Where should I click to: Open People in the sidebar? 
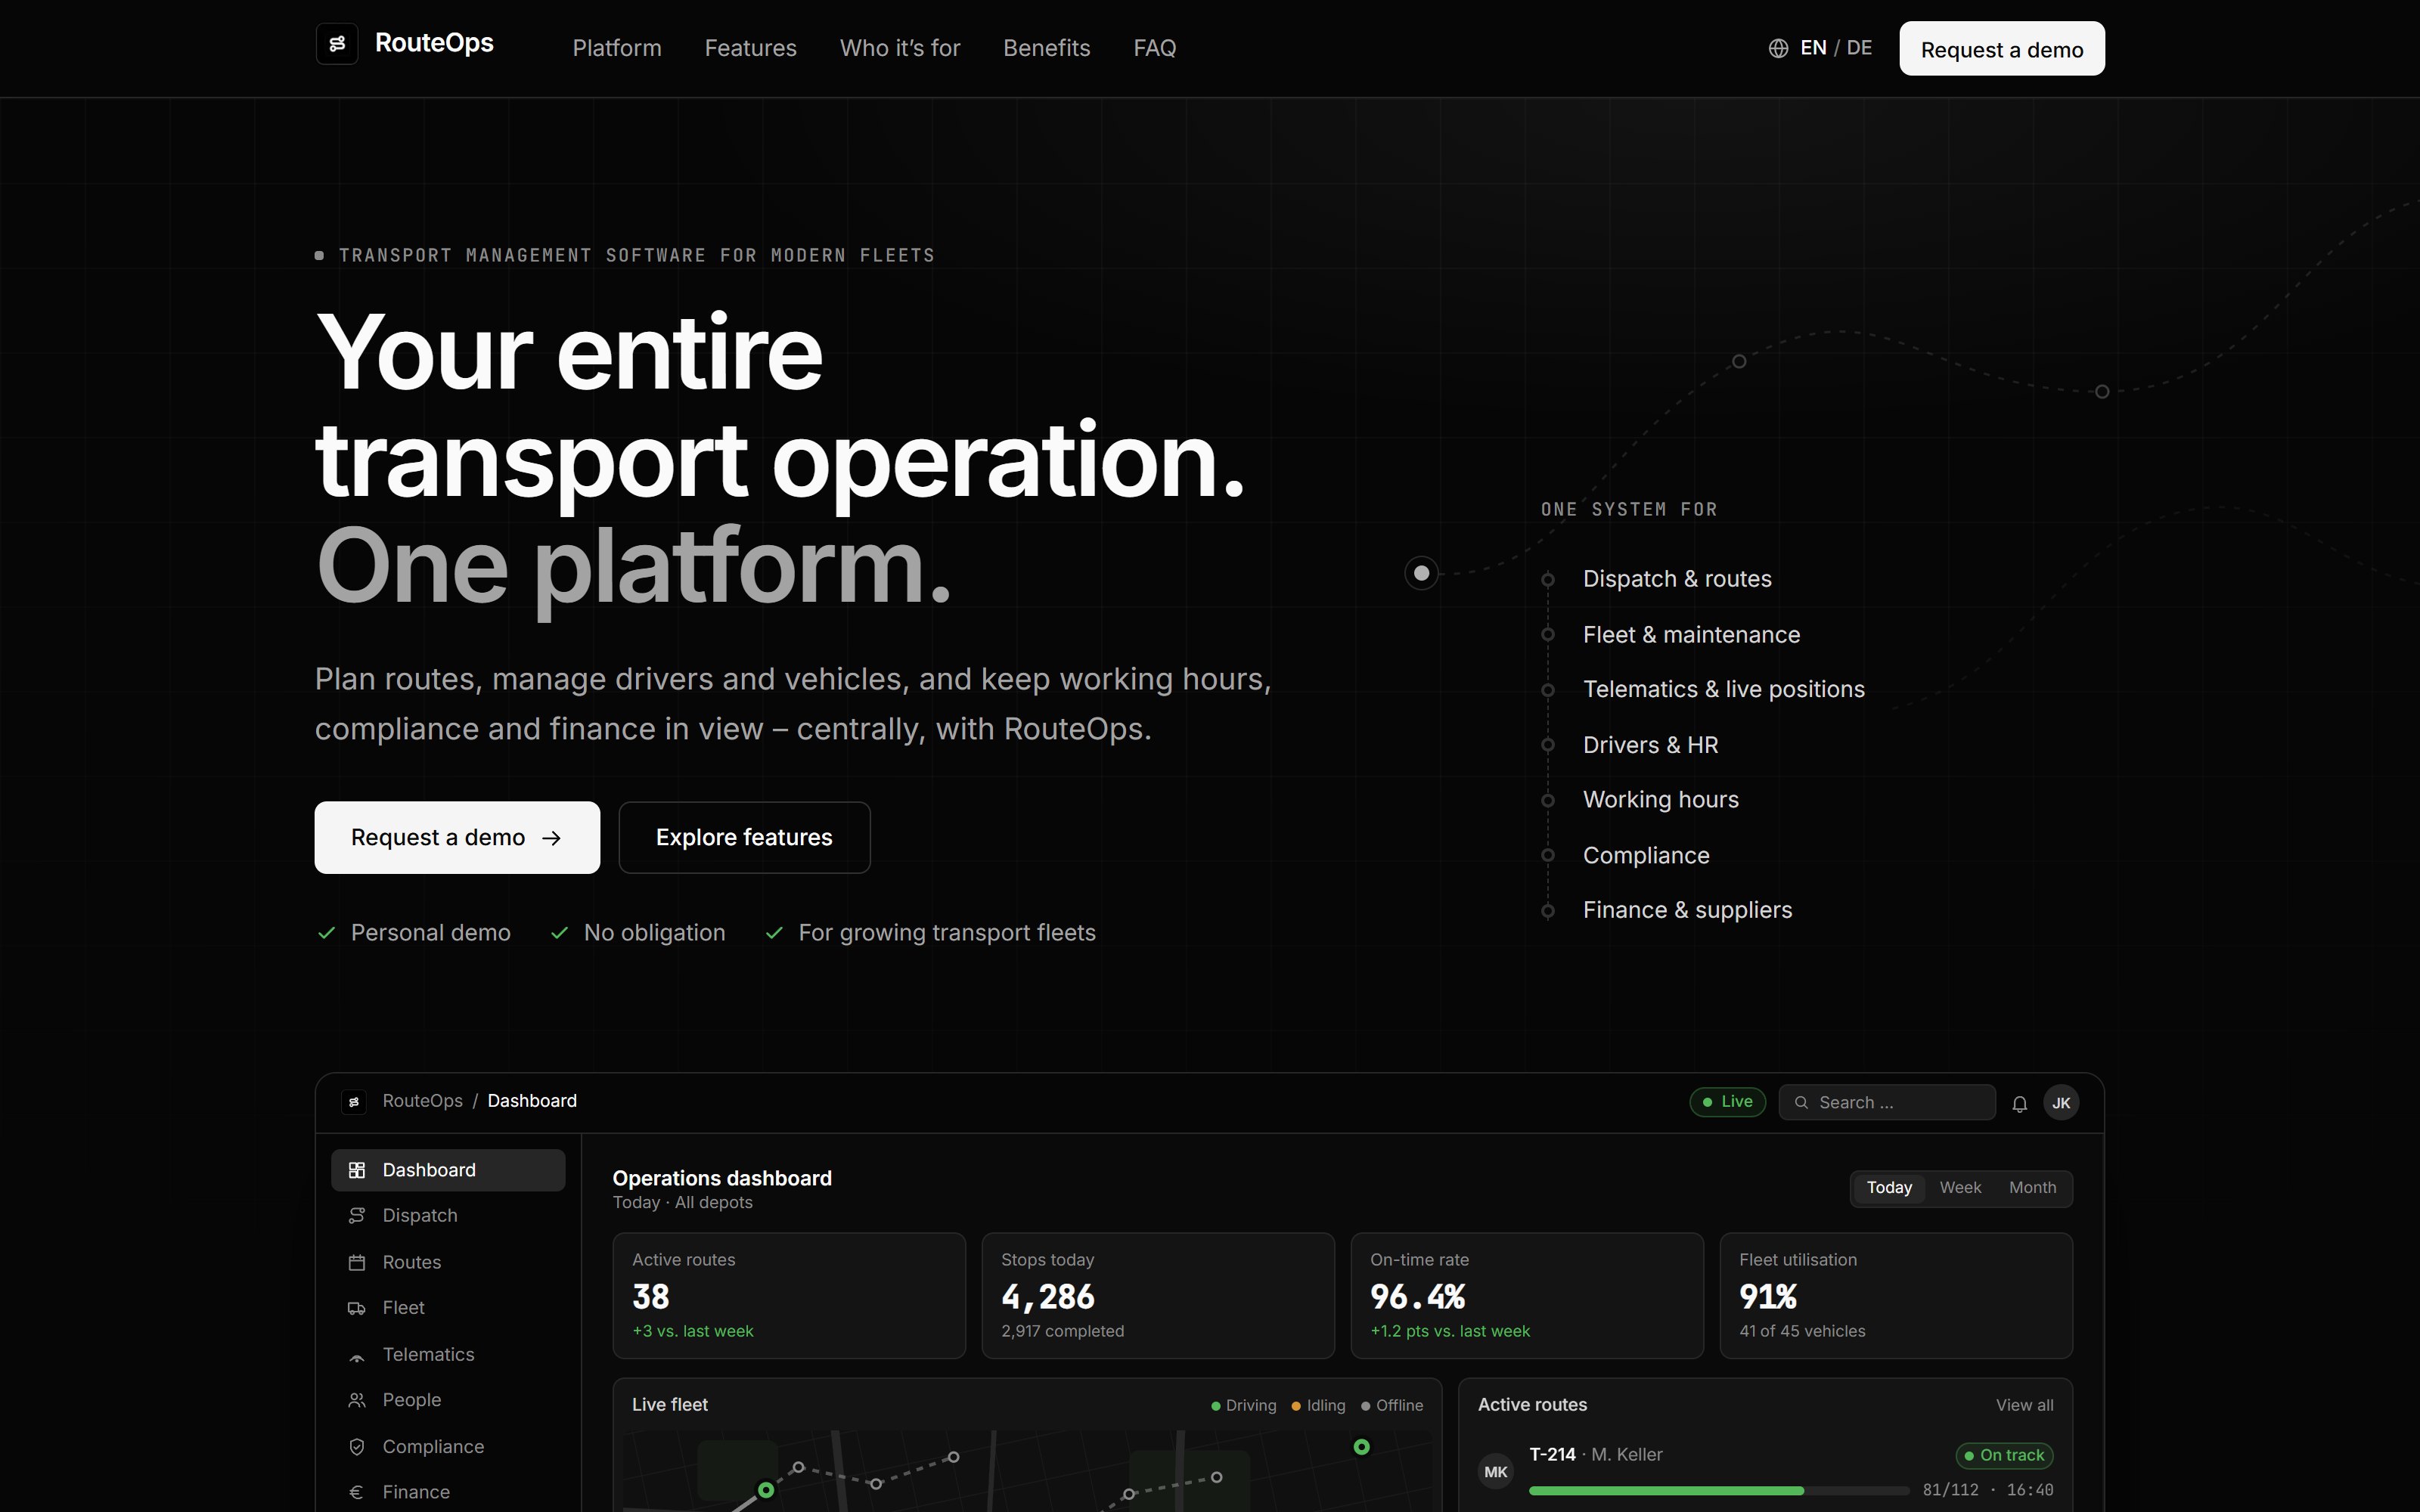click(448, 1400)
